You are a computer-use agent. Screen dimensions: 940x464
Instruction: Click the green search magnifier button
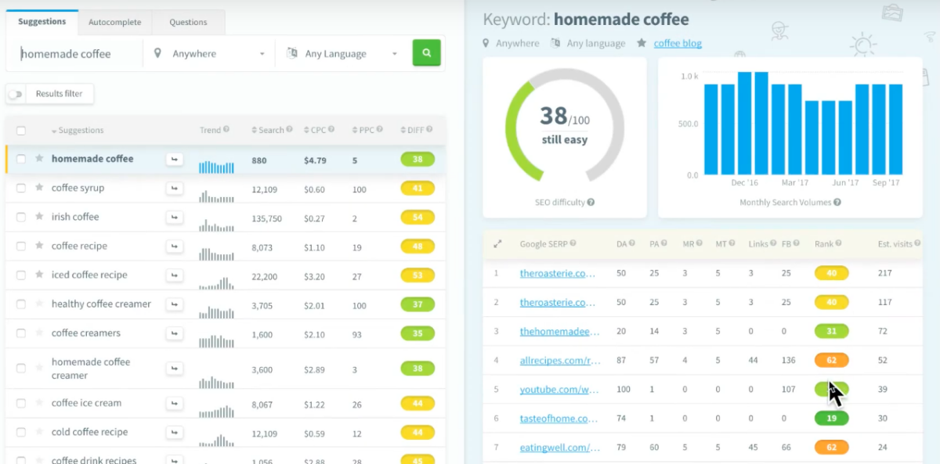(x=426, y=52)
